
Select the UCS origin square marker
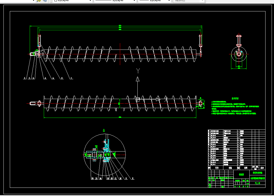pos(138,99)
